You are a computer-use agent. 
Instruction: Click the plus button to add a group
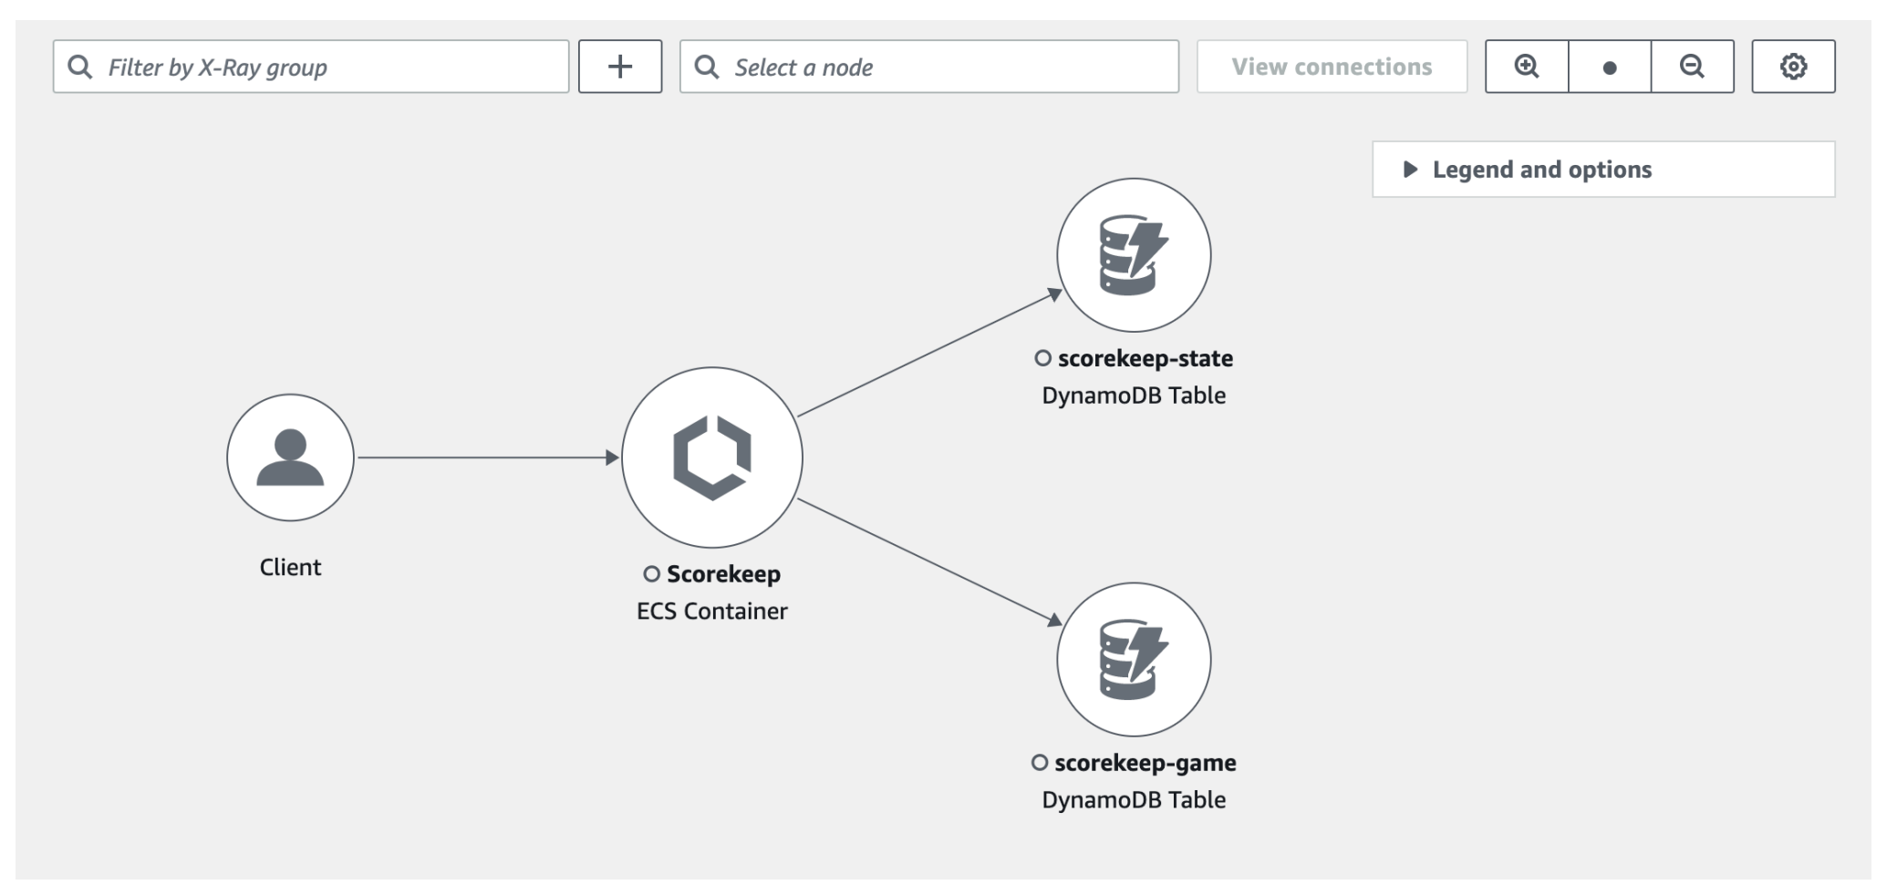click(x=620, y=67)
